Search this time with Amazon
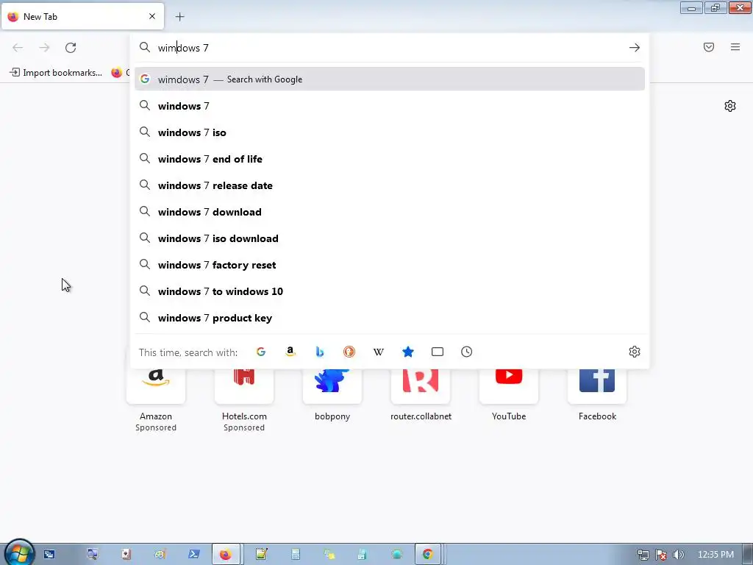This screenshot has height=565, width=753. click(x=290, y=352)
